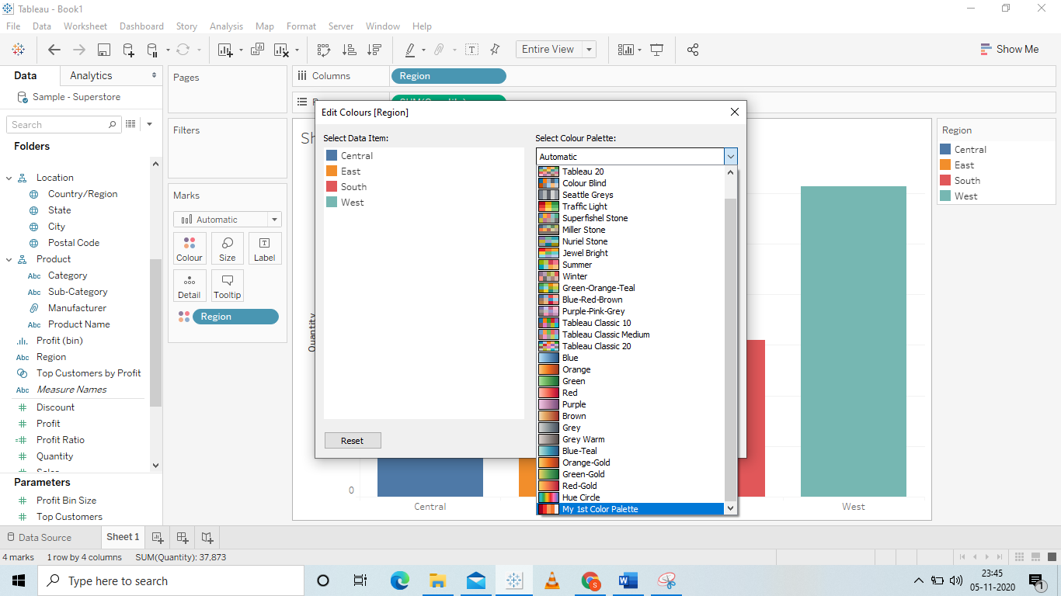Click the Share workbook icon
1061x596 pixels.
[x=693, y=50]
